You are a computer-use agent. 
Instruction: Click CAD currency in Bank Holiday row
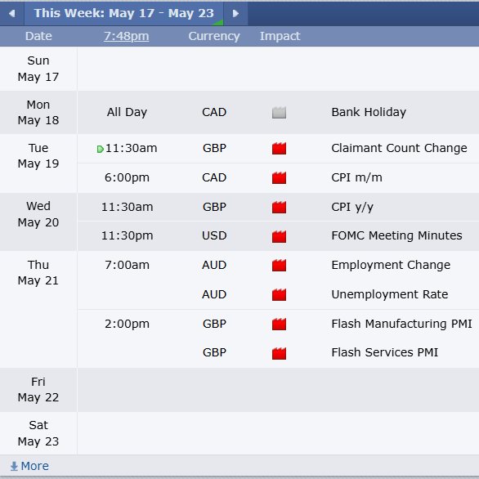(x=214, y=112)
